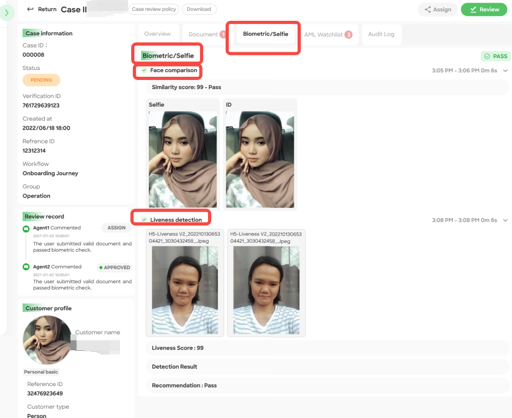Click Customer type value Person
Image resolution: width=512 pixels, height=418 pixels.
click(x=37, y=416)
